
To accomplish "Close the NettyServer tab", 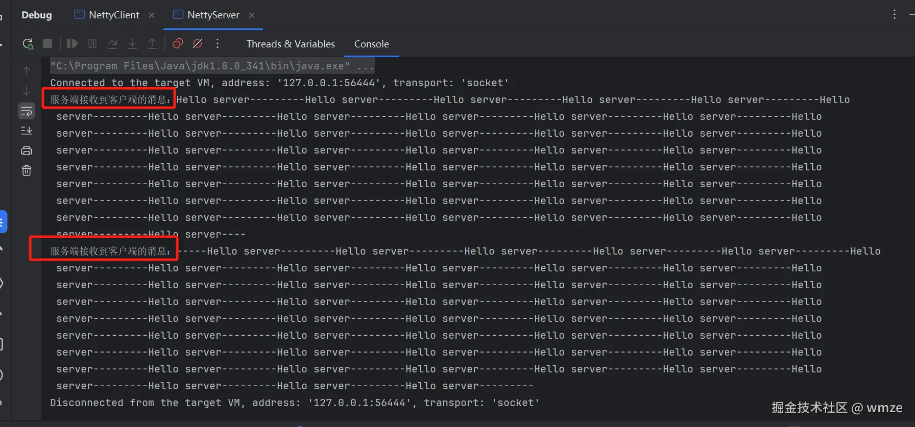I will pyautogui.click(x=252, y=15).
